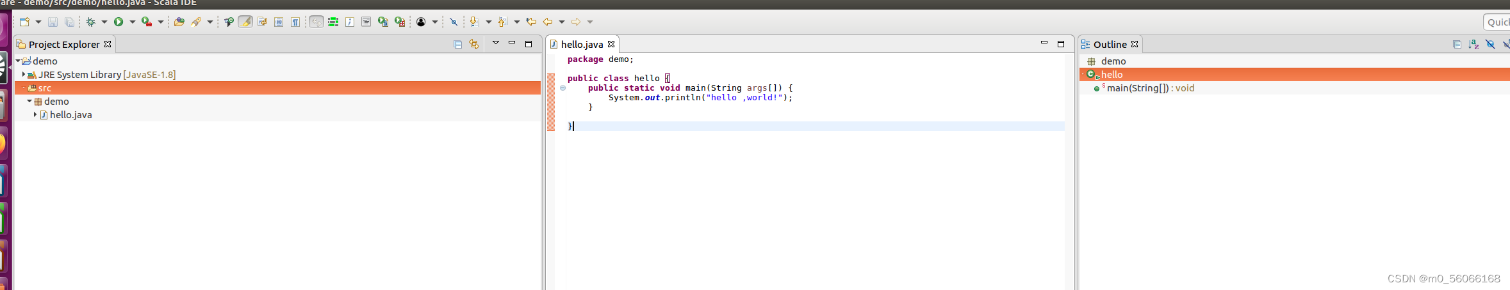Viewport: 1510px width, 290px height.
Task: Collapse the hello class in Outline
Action: 1083,74
